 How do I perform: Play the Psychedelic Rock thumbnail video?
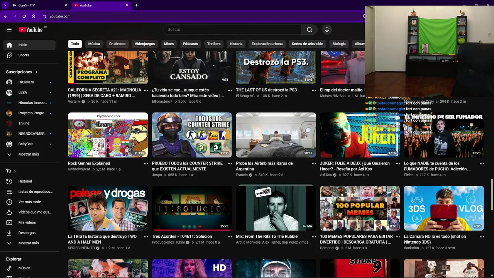108,135
